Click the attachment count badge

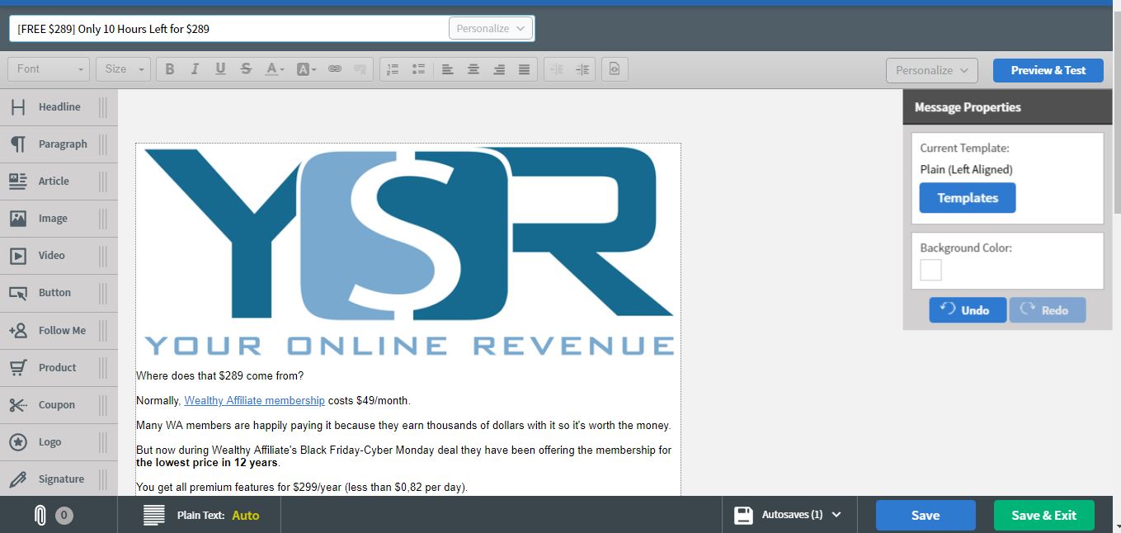click(64, 516)
